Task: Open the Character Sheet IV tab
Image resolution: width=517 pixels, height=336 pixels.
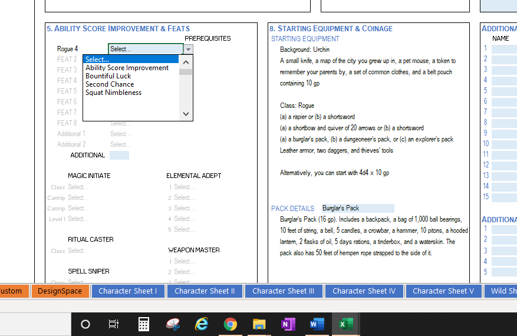Action: (364, 291)
